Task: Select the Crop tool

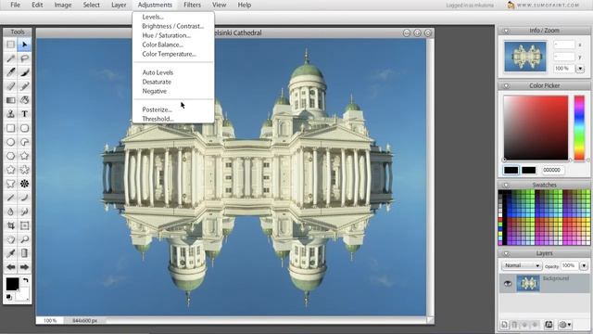Action: pyautogui.click(x=10, y=225)
